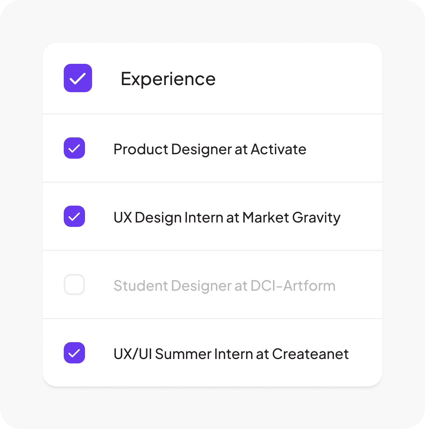Enable the Student Designer at DCI-Artform checkbox

[x=74, y=285]
